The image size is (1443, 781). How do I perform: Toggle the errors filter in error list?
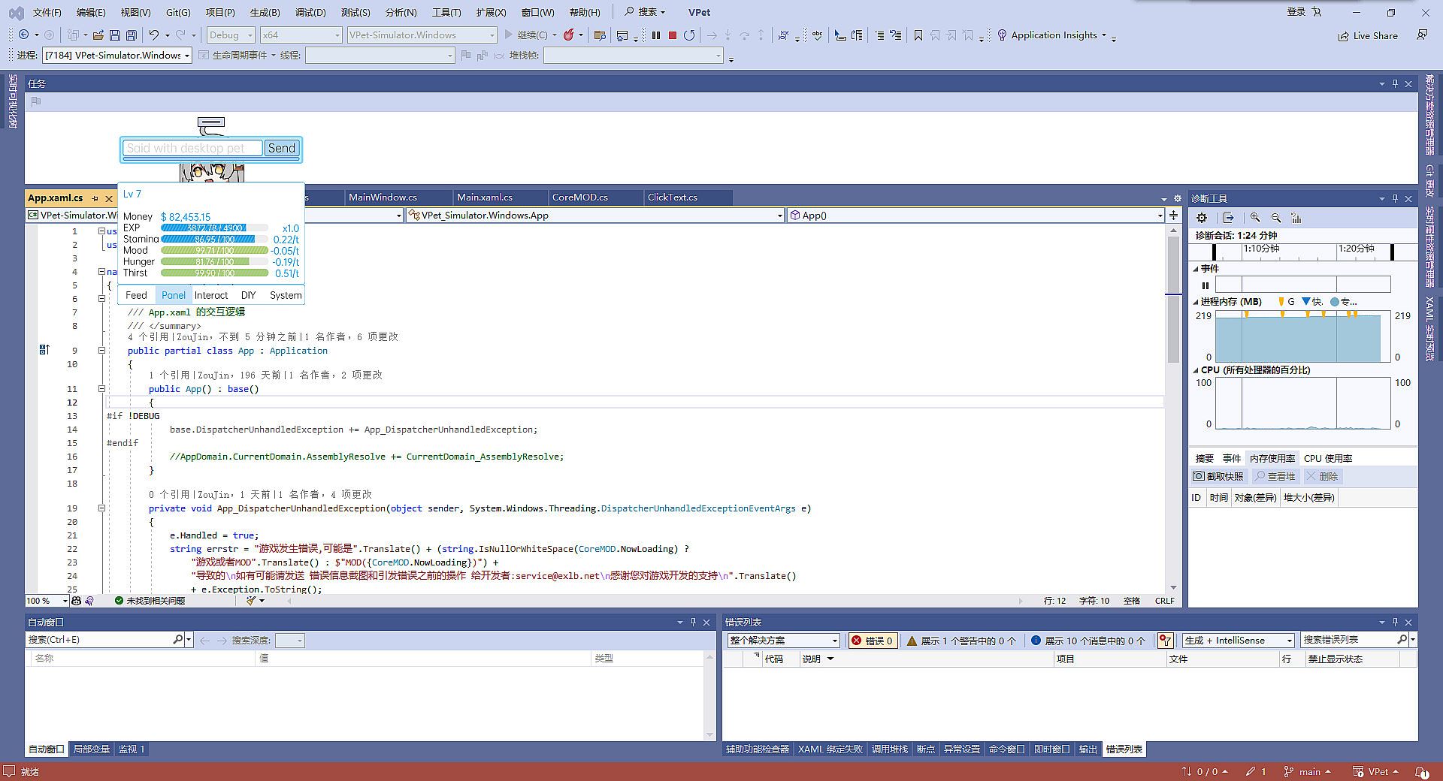pos(872,641)
